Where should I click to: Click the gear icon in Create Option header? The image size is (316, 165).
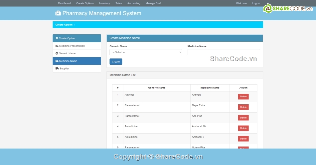[x=57, y=38]
